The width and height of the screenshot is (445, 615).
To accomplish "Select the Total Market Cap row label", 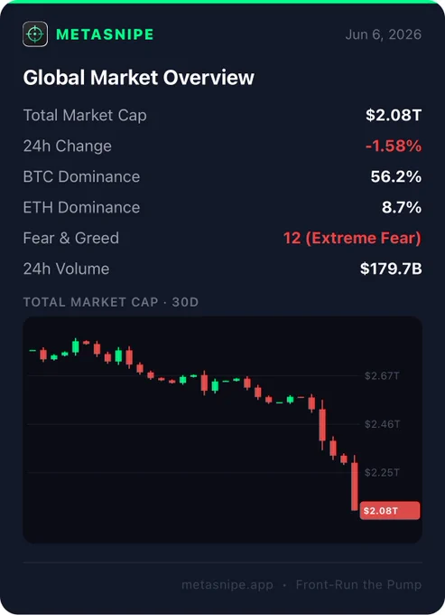I will pyautogui.click(x=85, y=116).
